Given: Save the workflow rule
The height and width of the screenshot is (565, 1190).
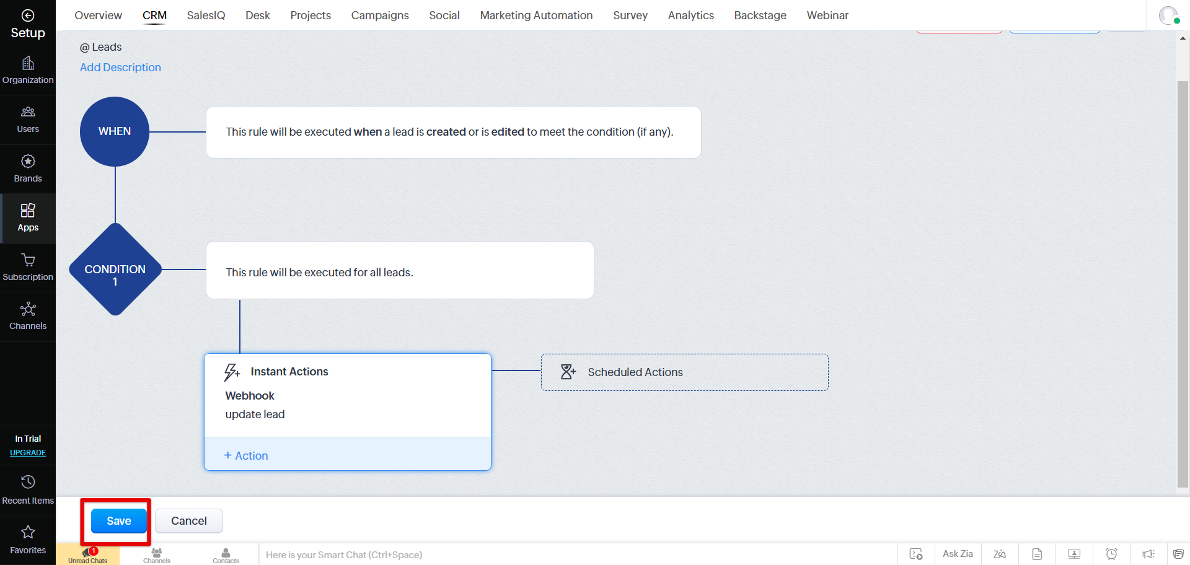Looking at the screenshot, I should pyautogui.click(x=119, y=521).
